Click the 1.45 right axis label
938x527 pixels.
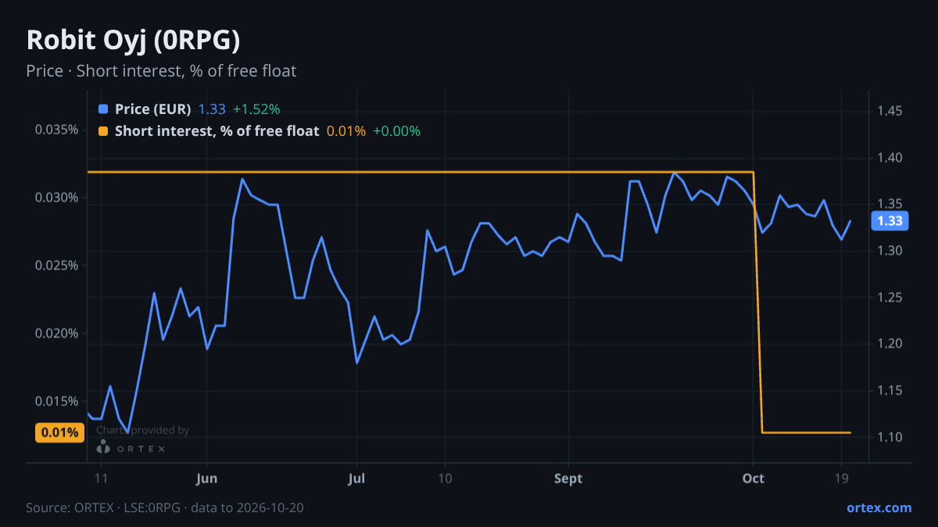pos(890,112)
